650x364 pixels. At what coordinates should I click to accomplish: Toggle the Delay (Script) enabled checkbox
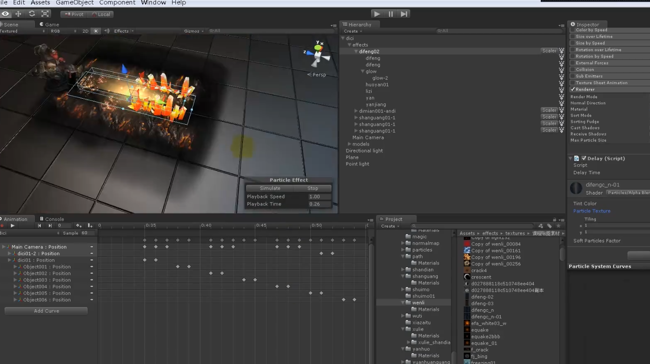[584, 159]
